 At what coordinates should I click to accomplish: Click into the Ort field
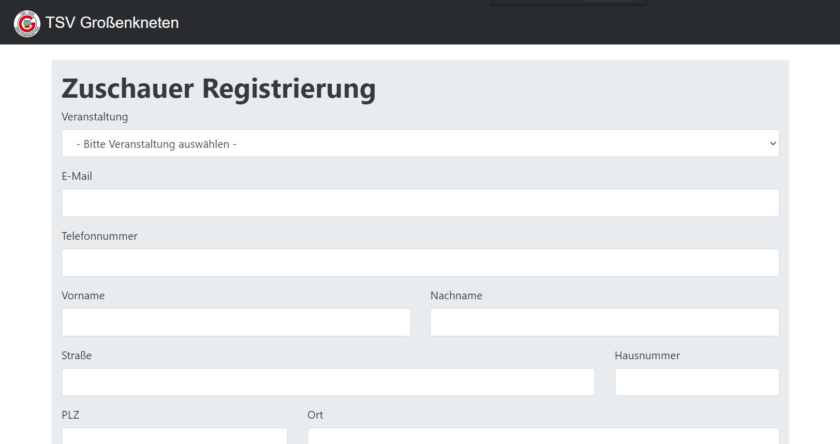click(543, 436)
